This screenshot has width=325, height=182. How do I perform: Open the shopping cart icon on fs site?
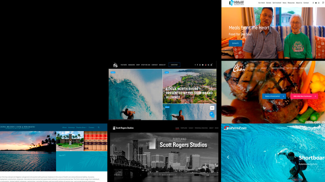click(211, 65)
